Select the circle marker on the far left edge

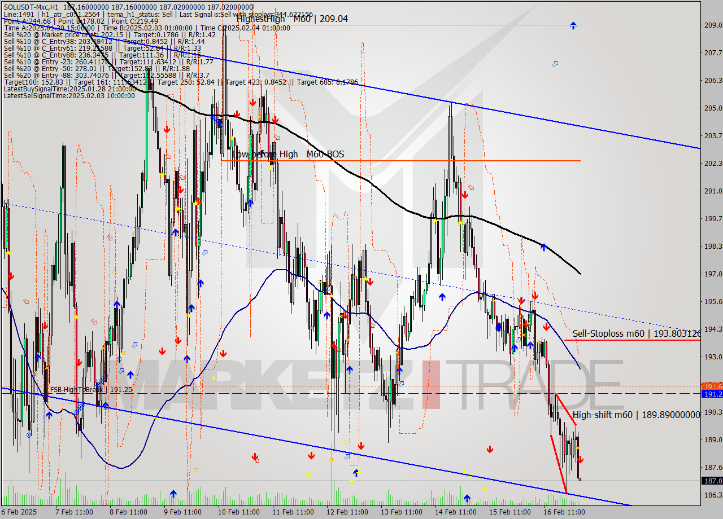pos(29,435)
